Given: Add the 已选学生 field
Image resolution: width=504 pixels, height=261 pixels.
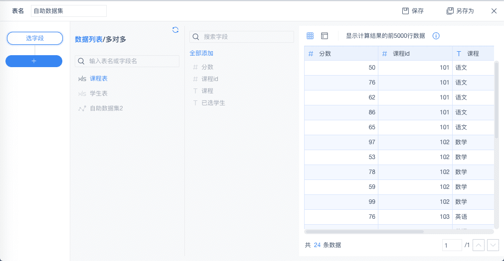Looking at the screenshot, I should (213, 103).
